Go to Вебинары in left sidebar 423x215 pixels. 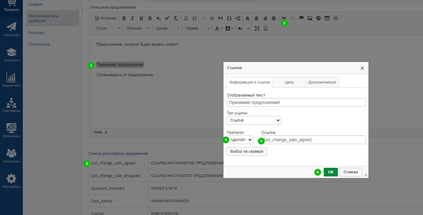pyautogui.click(x=11, y=130)
